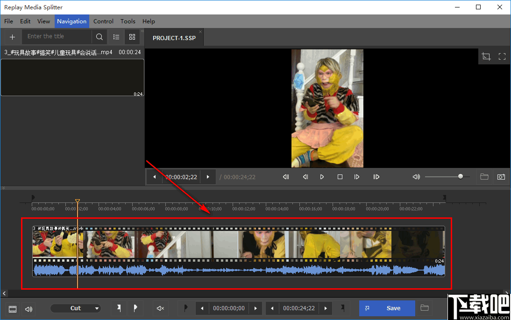This screenshot has width=511, height=320.
Task: Open the storyboard keyframes icon at bottom left
Action: [x=12, y=308]
